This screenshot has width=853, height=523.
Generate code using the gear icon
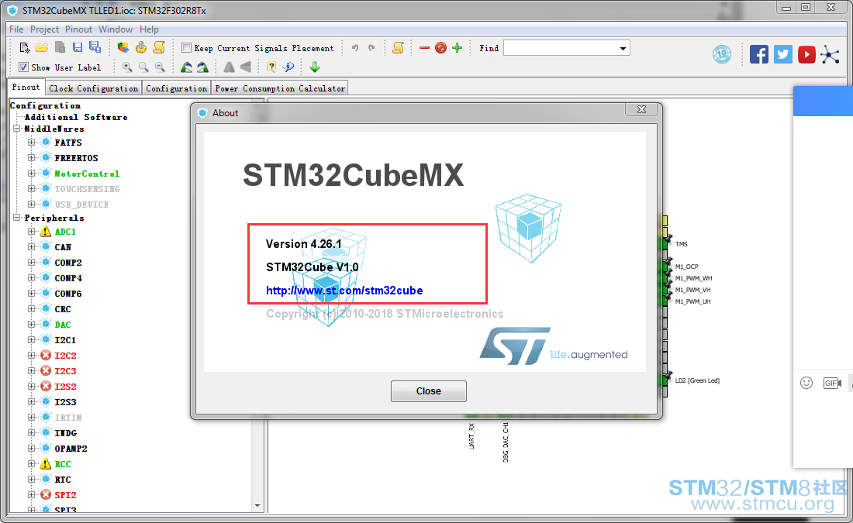point(141,48)
